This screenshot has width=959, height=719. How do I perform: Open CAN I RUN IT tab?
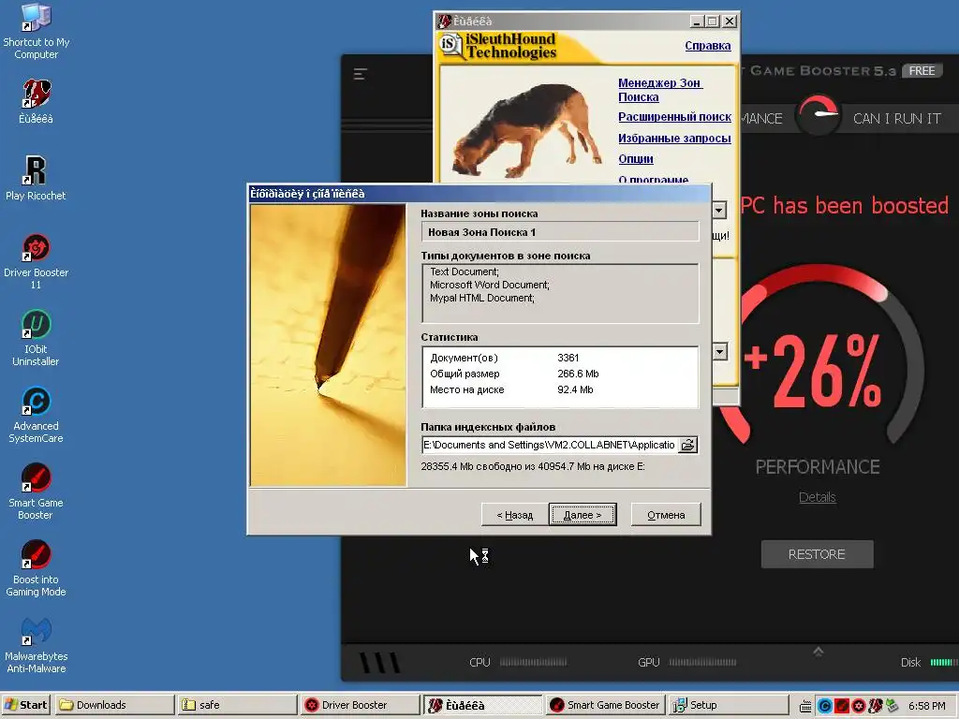point(896,119)
